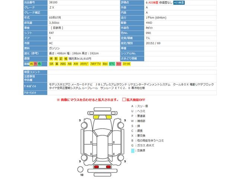Click dimensions text 長さ：498cm
Image resolution: width=238 pixels, height=179 pixels.
coord(57,53)
